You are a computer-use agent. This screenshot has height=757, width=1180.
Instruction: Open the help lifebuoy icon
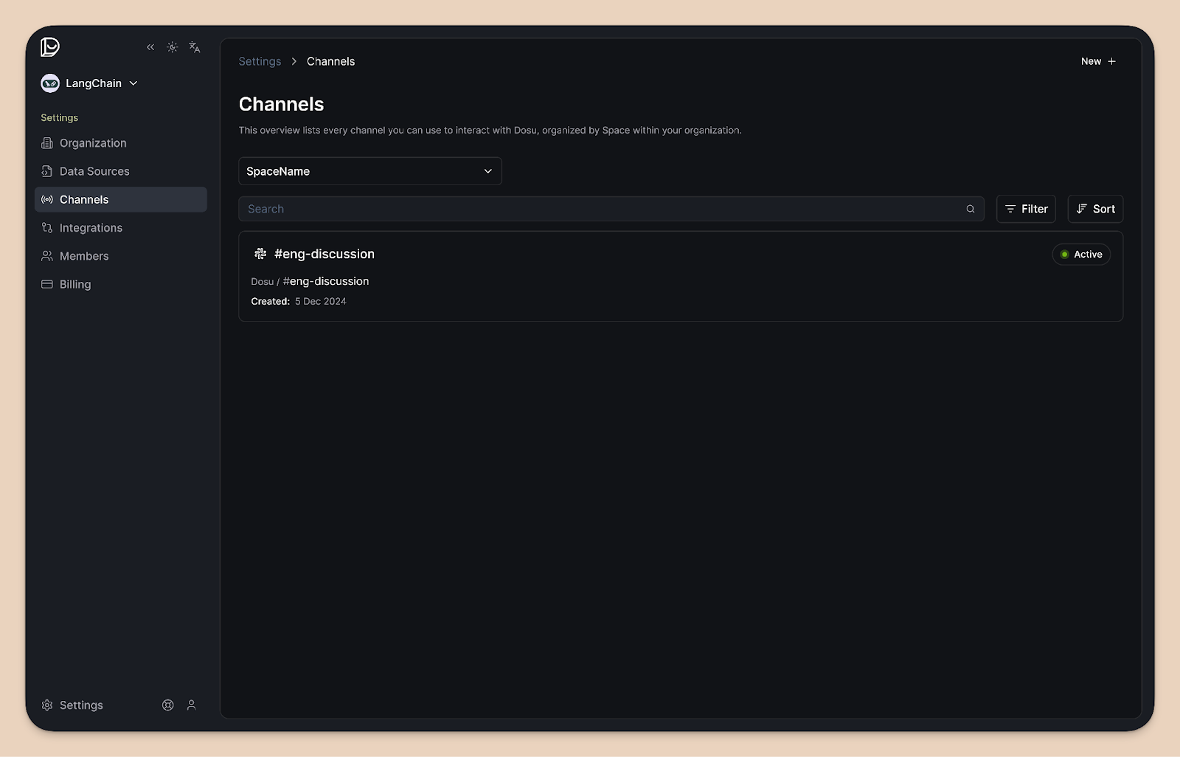(x=168, y=705)
